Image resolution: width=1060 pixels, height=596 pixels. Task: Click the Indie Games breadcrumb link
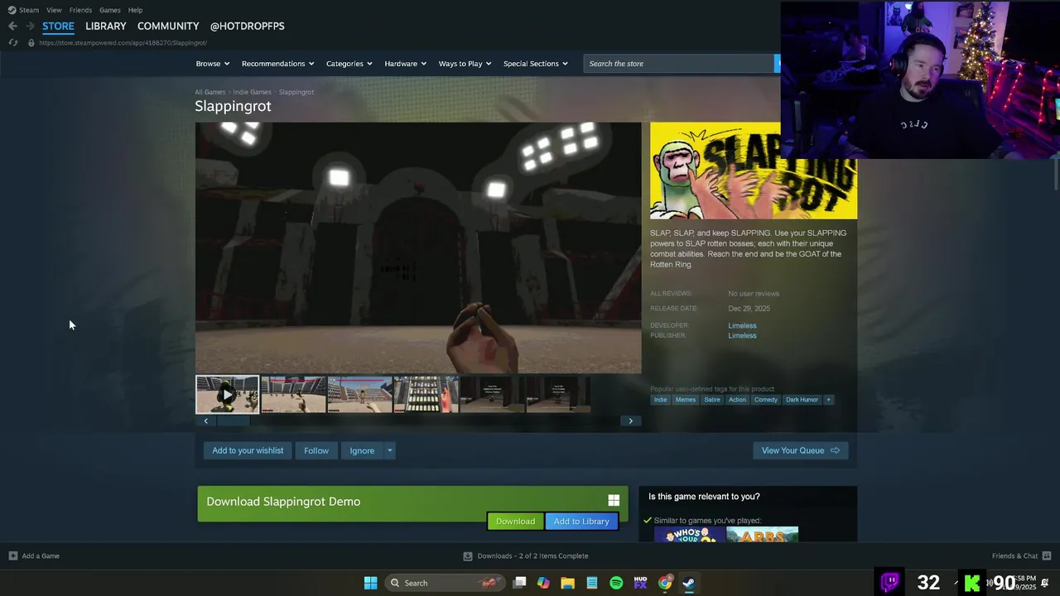click(x=252, y=92)
